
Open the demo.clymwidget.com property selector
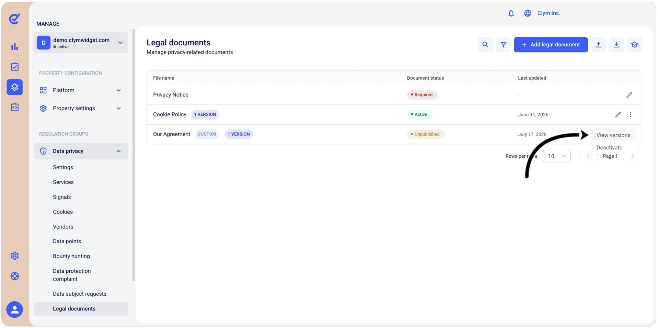coord(81,43)
